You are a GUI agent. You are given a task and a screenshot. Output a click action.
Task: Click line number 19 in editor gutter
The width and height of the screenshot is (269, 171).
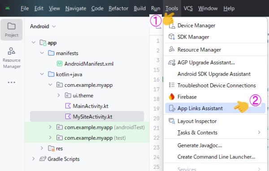(x=156, y=109)
